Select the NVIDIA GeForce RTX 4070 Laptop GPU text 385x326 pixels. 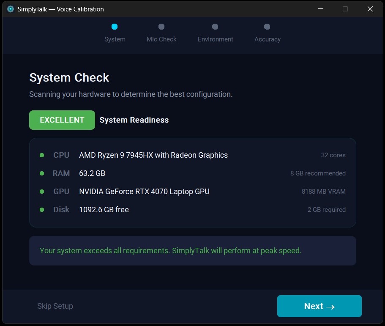point(144,192)
